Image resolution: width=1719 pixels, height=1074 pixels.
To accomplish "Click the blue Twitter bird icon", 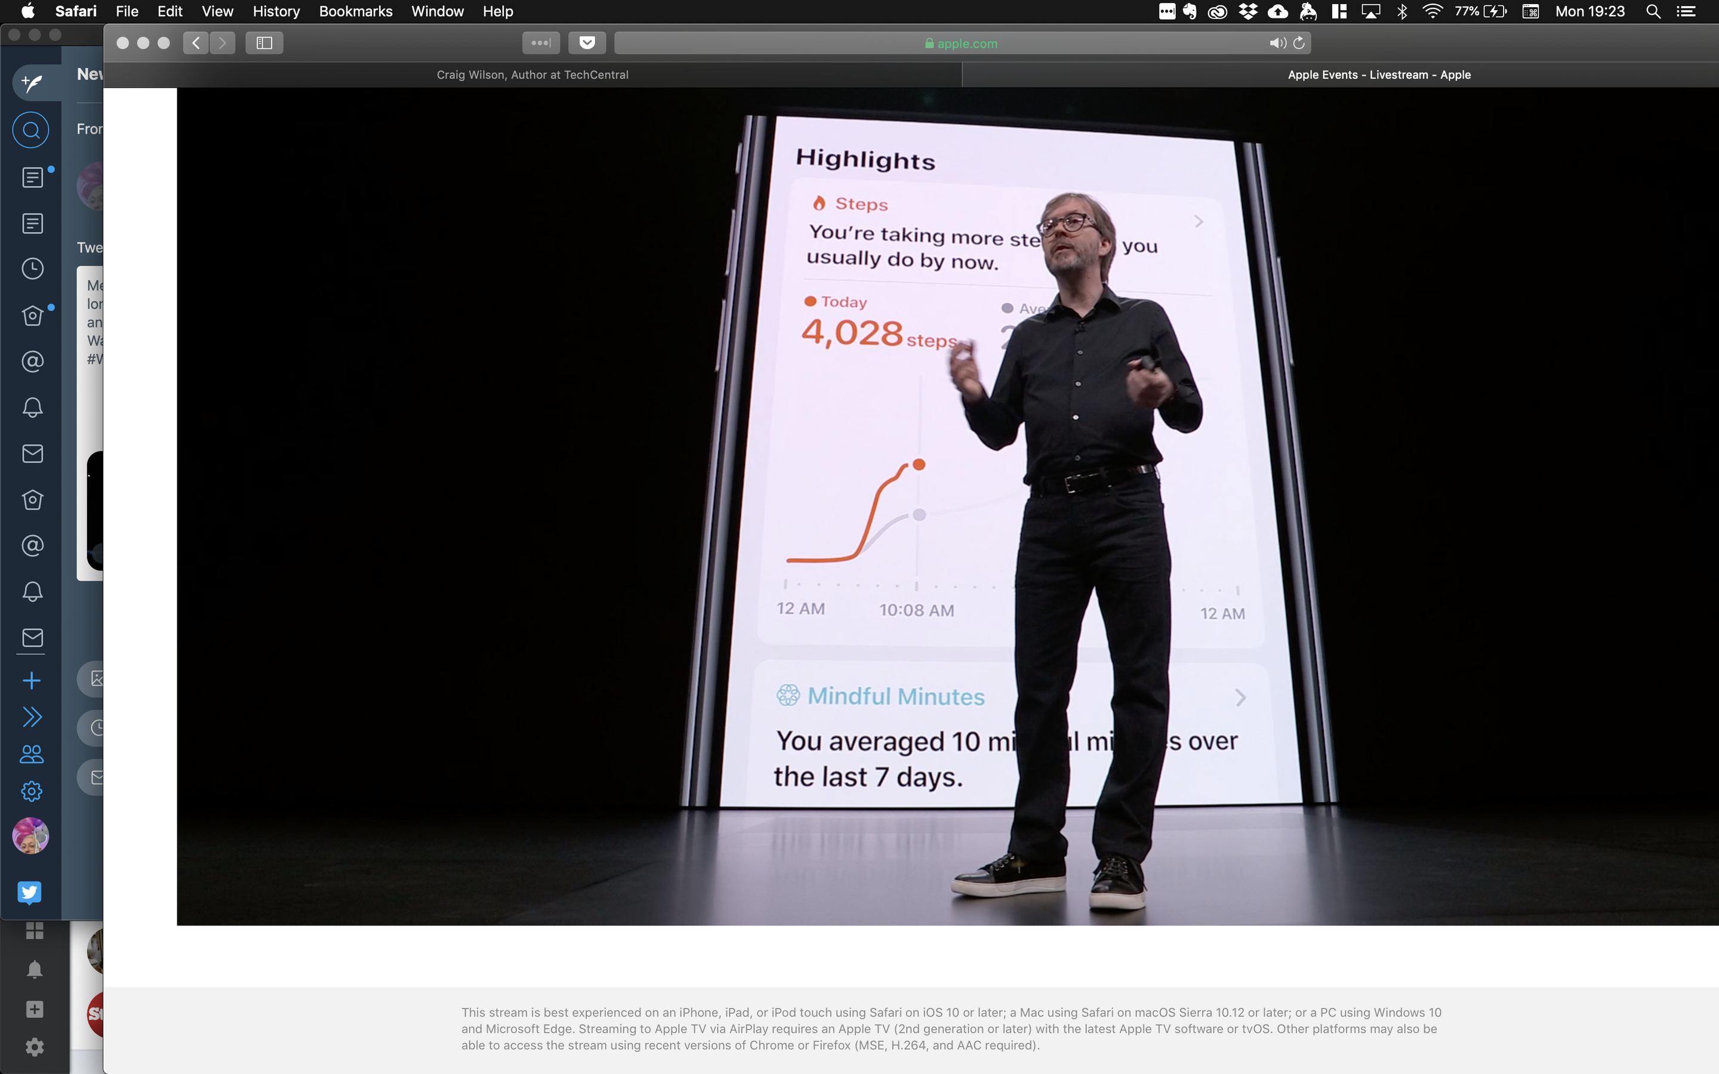I will (x=30, y=892).
